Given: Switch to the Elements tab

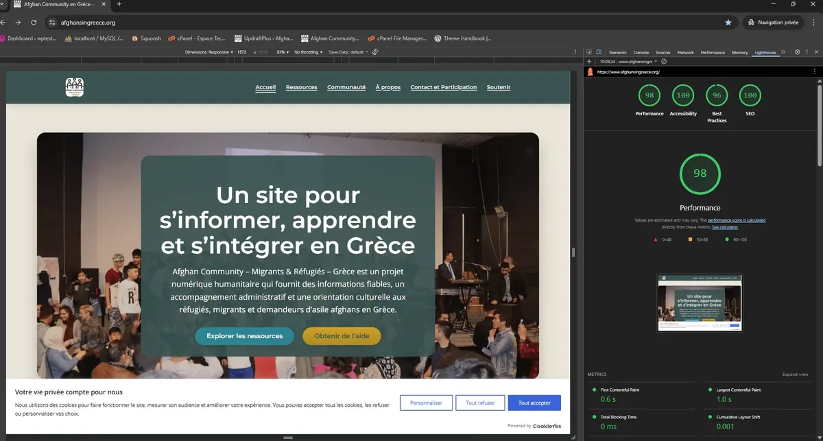Looking at the screenshot, I should [x=617, y=52].
